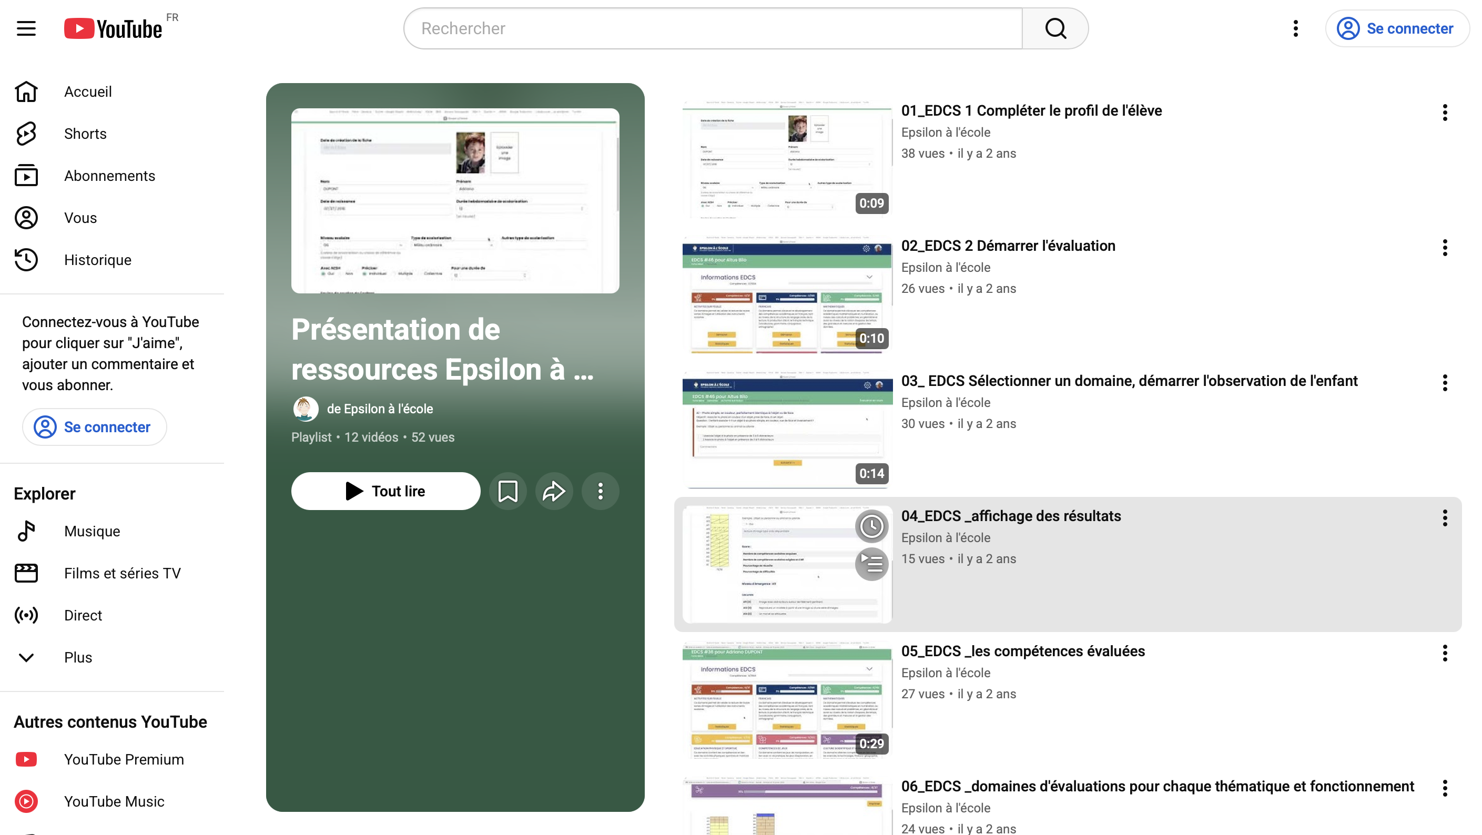Open options menu for 01_EDCS 1 video
This screenshot has width=1482, height=835.
[x=1445, y=112]
